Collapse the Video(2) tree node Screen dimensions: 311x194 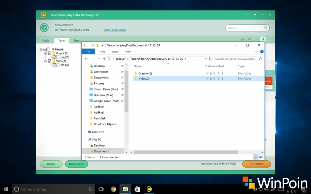pos(45,61)
